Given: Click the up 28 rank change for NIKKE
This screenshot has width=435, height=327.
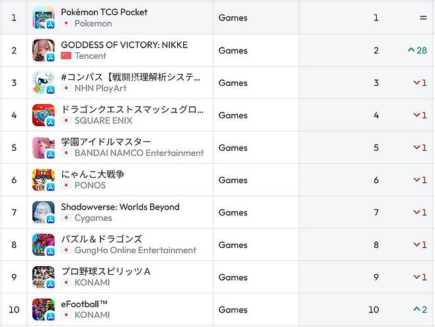Looking at the screenshot, I should click(417, 50).
